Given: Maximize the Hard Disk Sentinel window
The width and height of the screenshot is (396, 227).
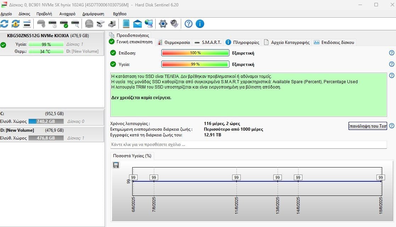Looking at the screenshot, I should pos(376,5).
